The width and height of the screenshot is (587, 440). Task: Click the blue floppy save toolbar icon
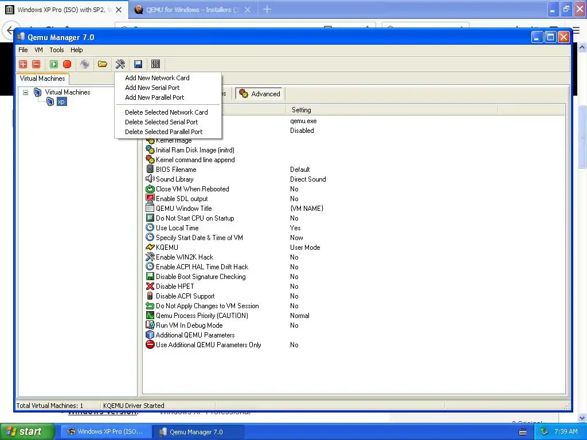[x=138, y=64]
